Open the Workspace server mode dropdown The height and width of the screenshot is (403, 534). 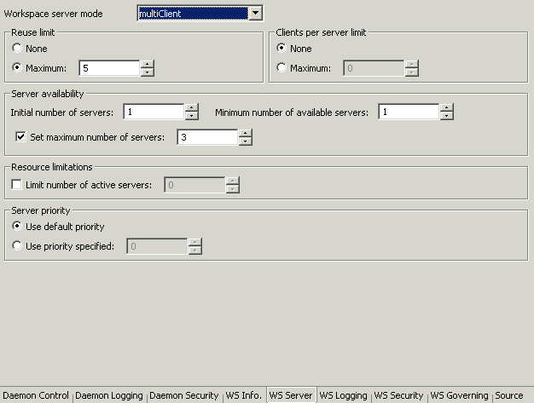255,14
